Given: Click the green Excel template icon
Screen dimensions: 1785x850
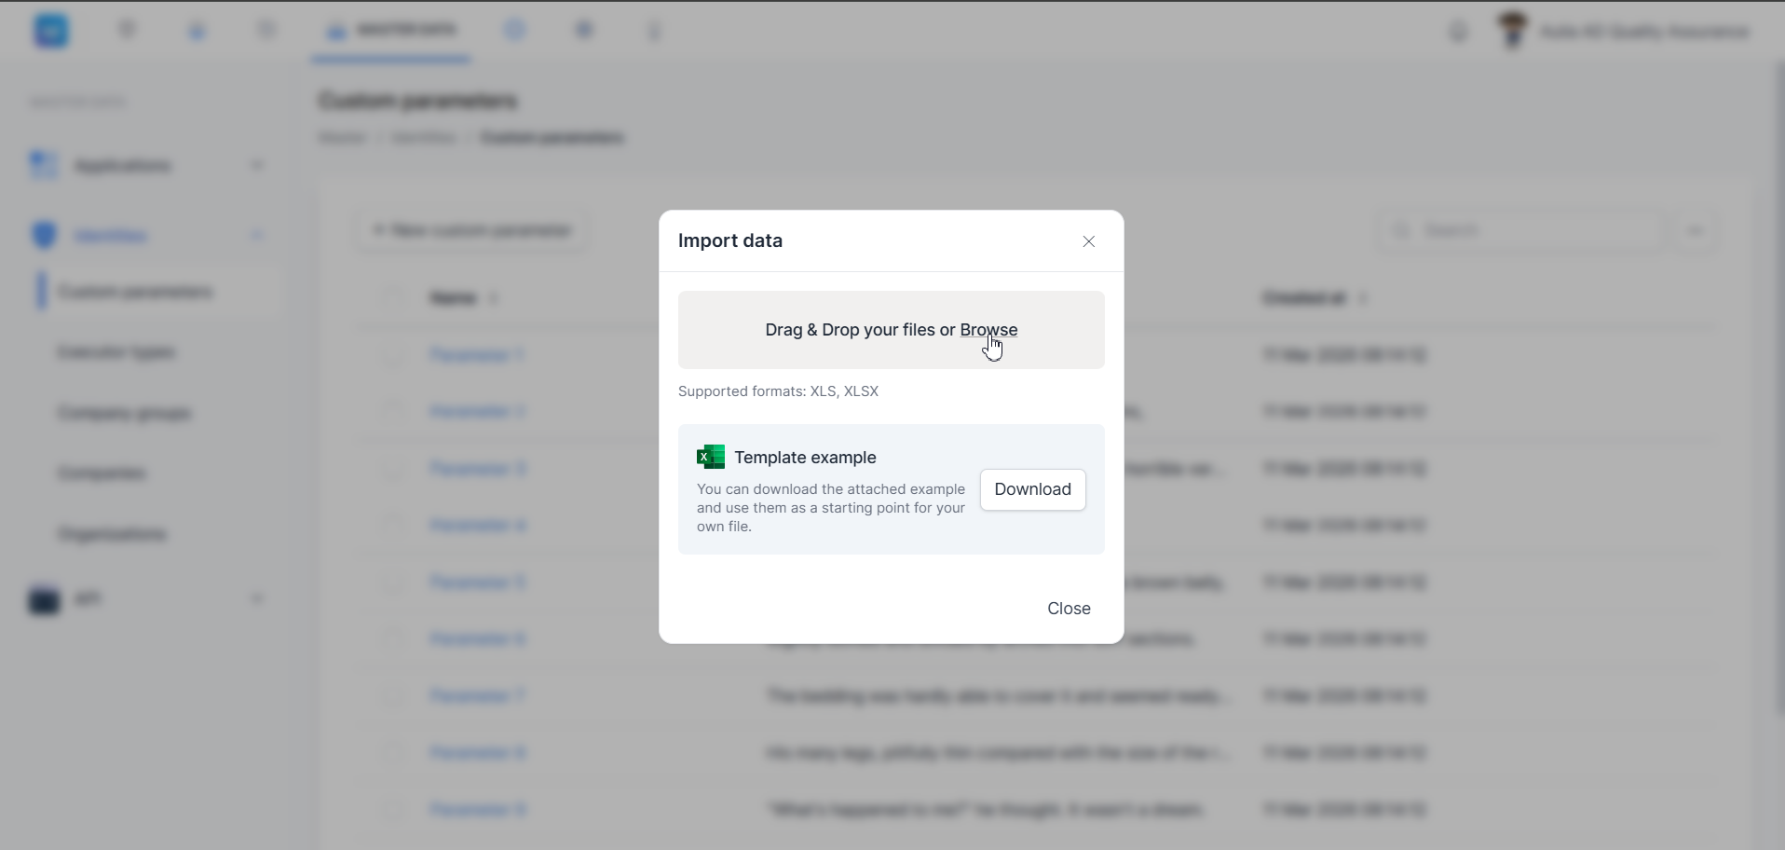Looking at the screenshot, I should point(711,457).
